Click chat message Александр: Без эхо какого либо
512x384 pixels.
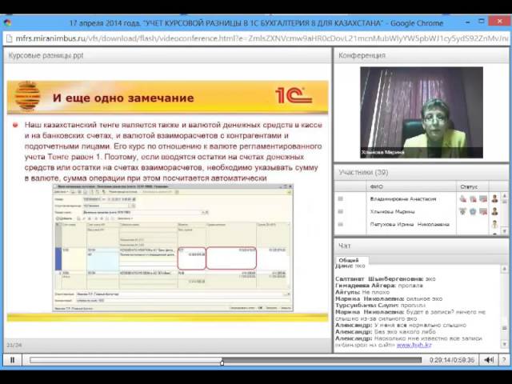pos(386,332)
